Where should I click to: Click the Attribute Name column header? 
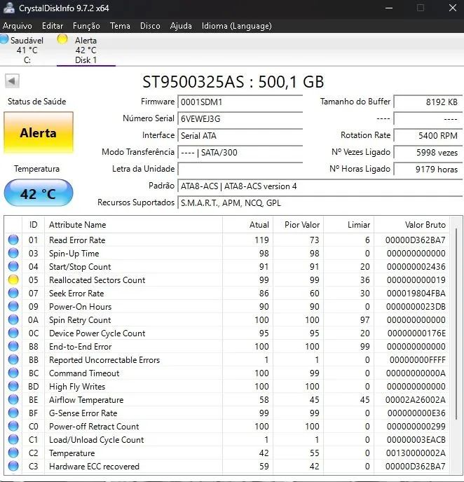click(133, 225)
